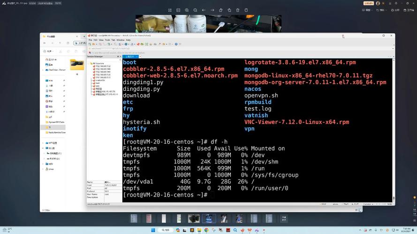The width and height of the screenshot is (417, 234).
Task: Open the yellow folder thumbnail in explorer
Action: pos(77,65)
